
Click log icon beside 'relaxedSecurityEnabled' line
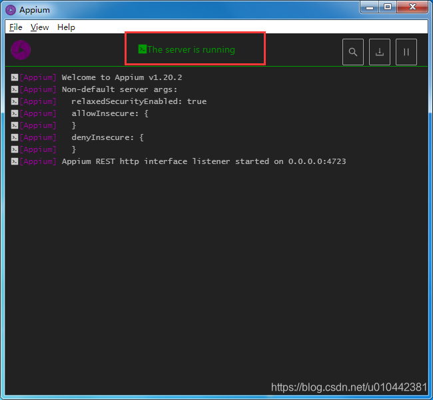pyautogui.click(x=15, y=101)
